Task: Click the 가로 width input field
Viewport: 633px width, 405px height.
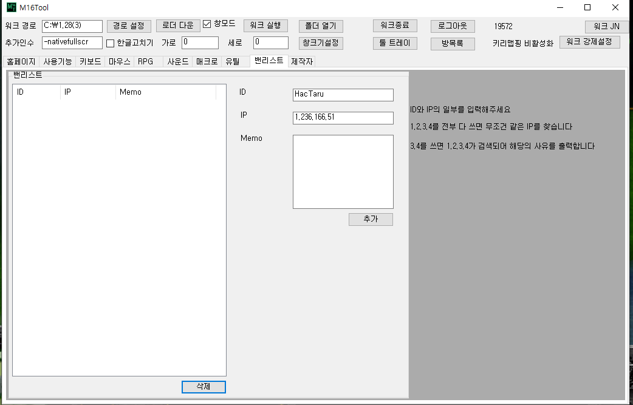Action: pyautogui.click(x=200, y=43)
